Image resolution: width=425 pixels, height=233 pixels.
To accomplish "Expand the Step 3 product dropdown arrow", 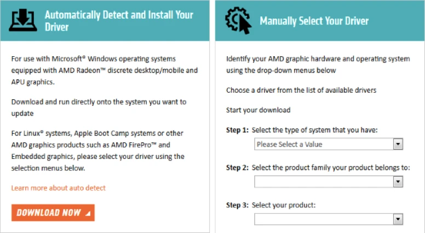I will pyautogui.click(x=398, y=219).
